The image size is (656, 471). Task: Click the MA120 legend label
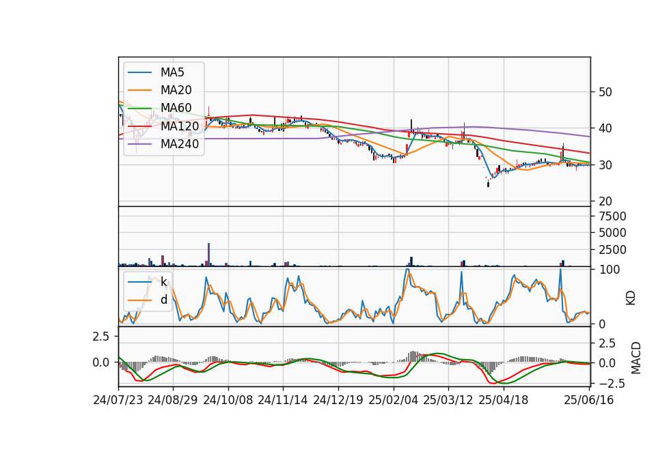(180, 126)
